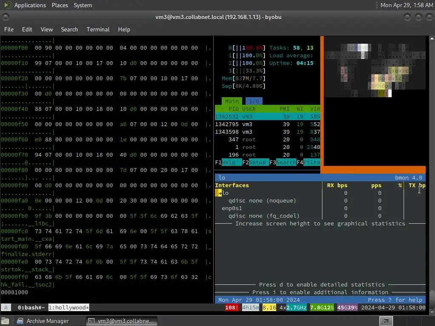Viewport: 435px width, 326px height.
Task: Click the 8.16 load status indicator
Action: (x=269, y=307)
